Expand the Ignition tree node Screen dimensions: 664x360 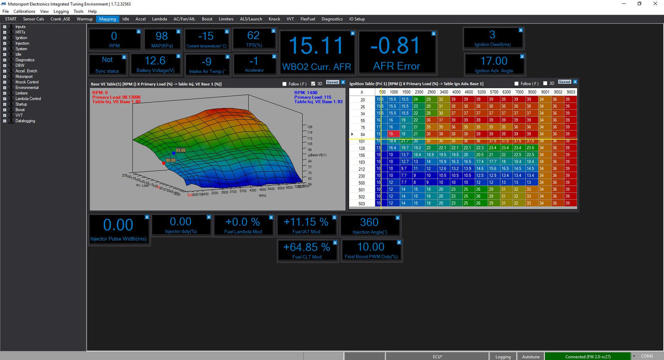[5, 38]
